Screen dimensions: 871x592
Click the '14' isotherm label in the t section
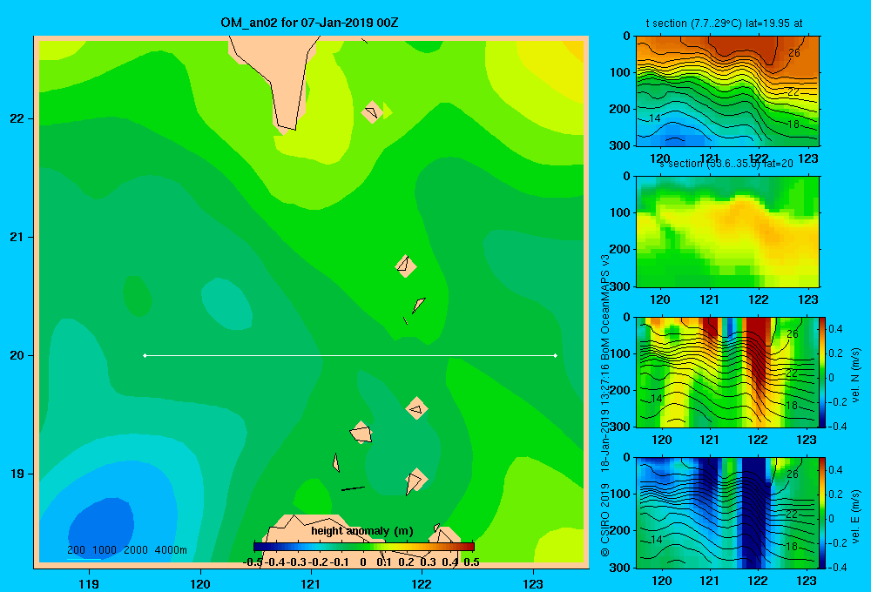pyautogui.click(x=655, y=118)
